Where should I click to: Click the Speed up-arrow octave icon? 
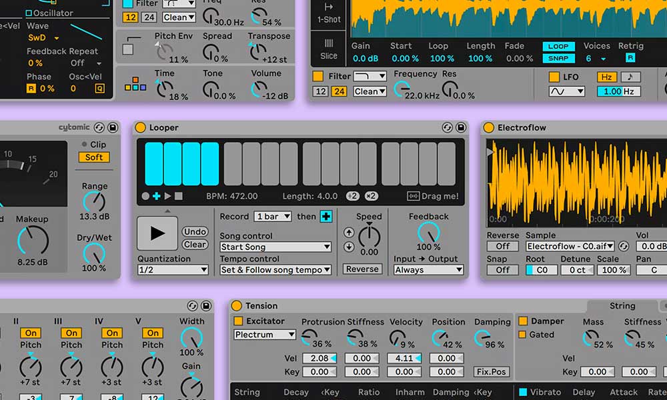pyautogui.click(x=349, y=233)
